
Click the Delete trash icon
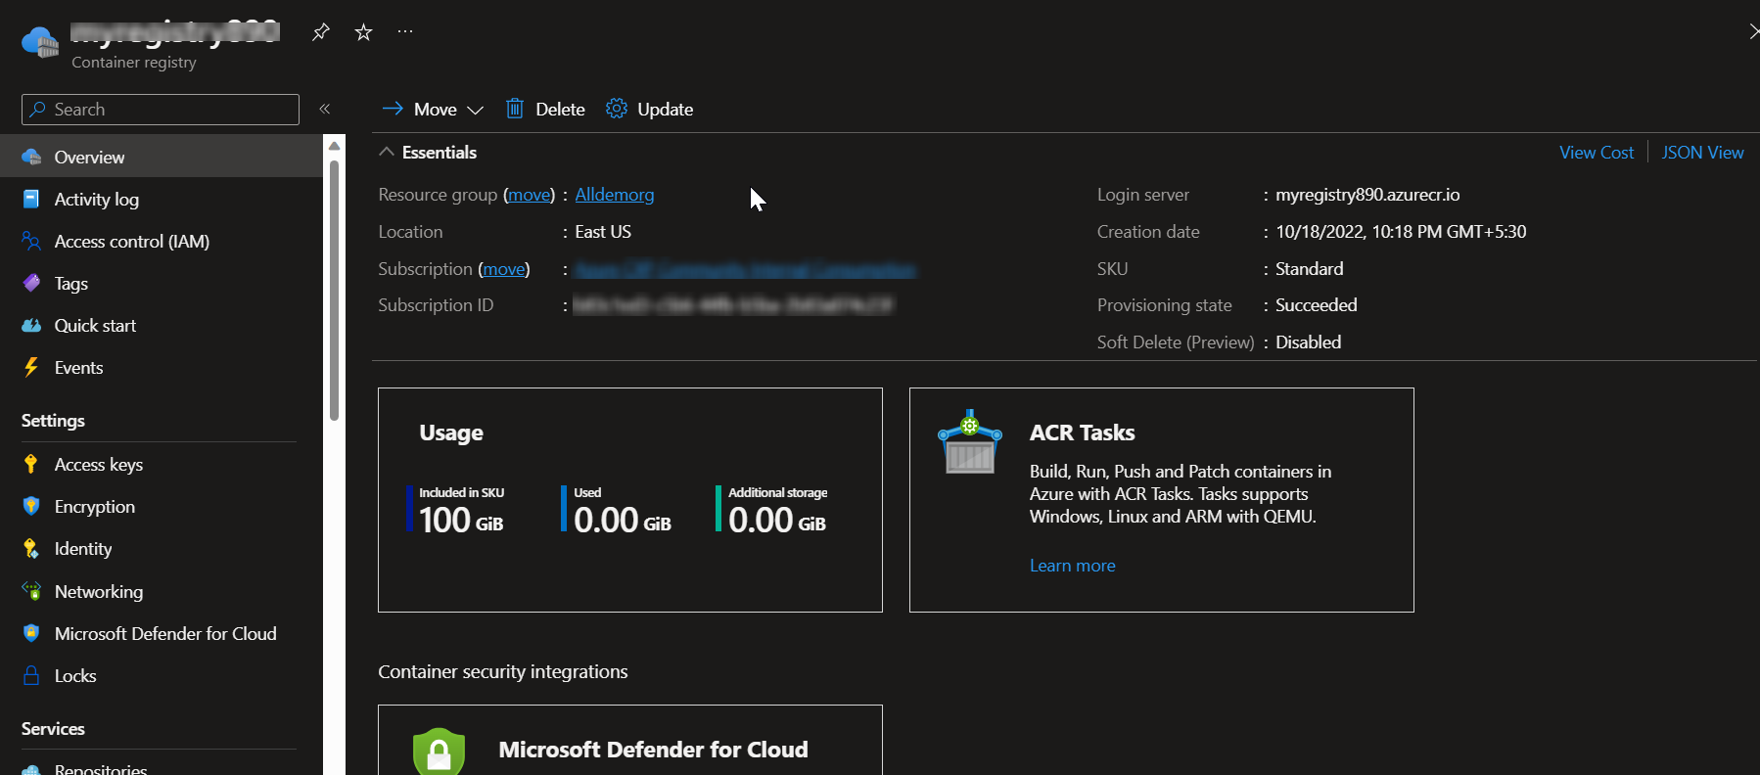pyautogui.click(x=515, y=109)
